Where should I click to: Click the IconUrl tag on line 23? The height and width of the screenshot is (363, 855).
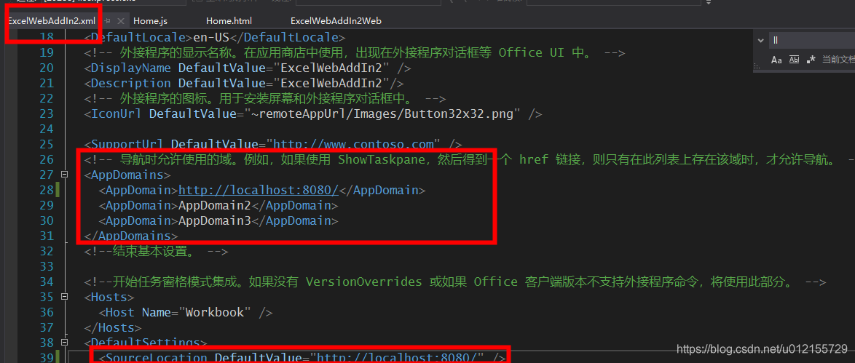116,114
